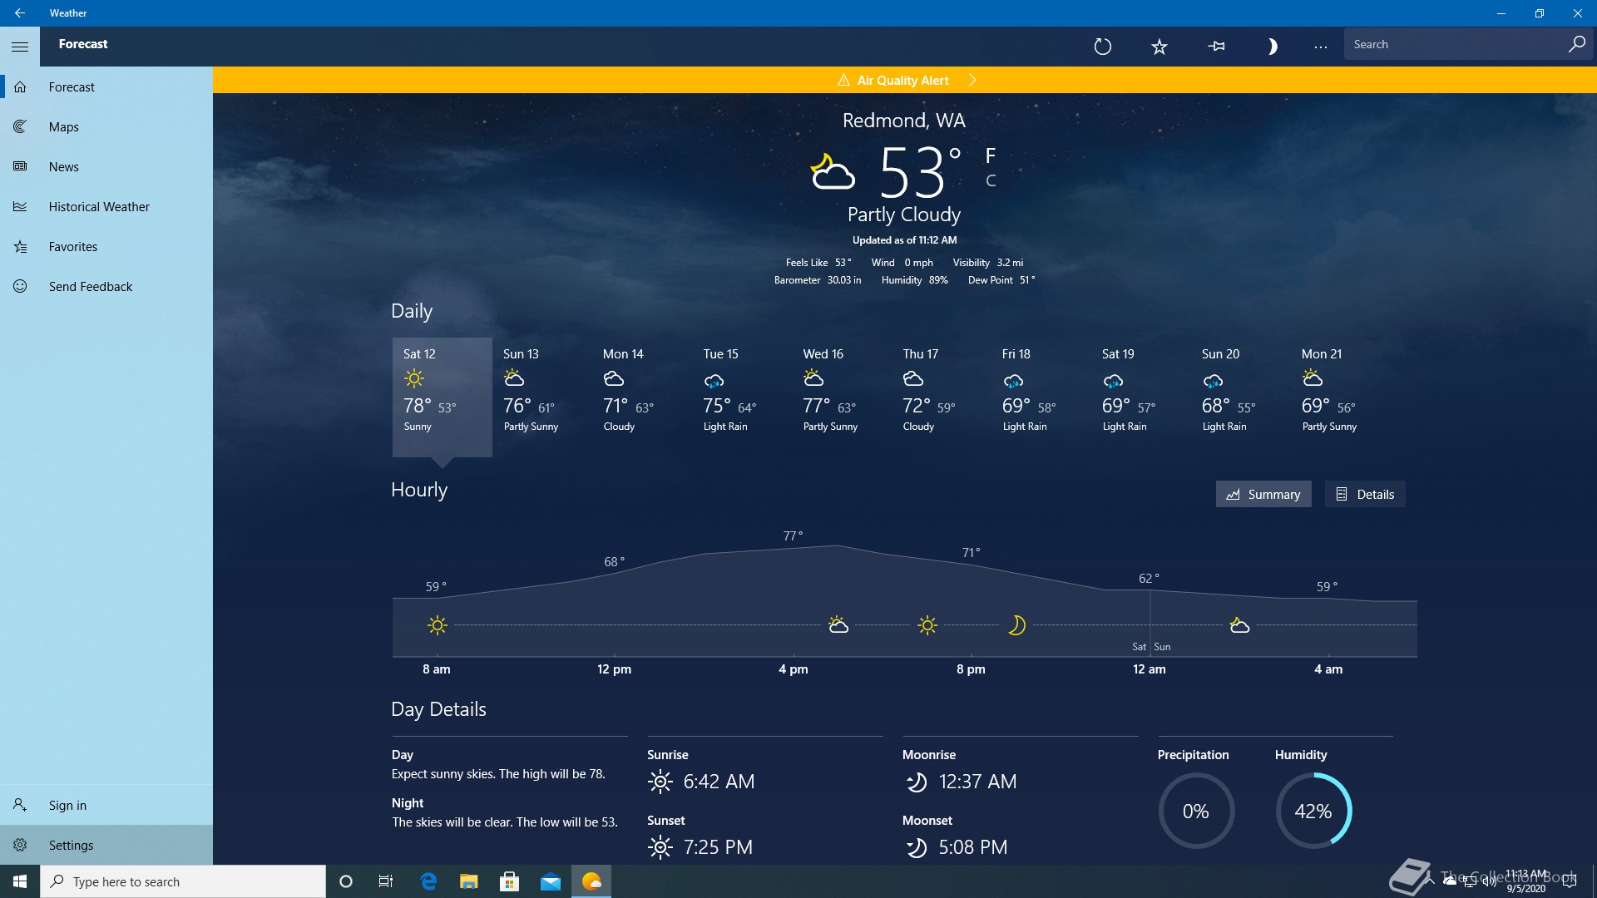Open the three-dots more options menu
1597x898 pixels.
(x=1321, y=47)
